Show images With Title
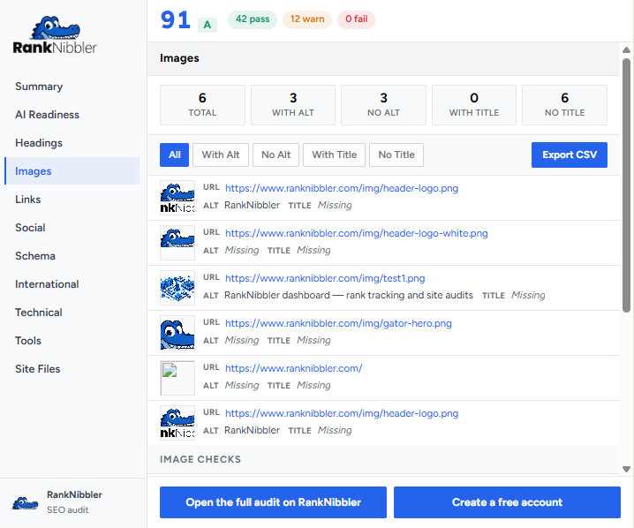 pyautogui.click(x=335, y=155)
